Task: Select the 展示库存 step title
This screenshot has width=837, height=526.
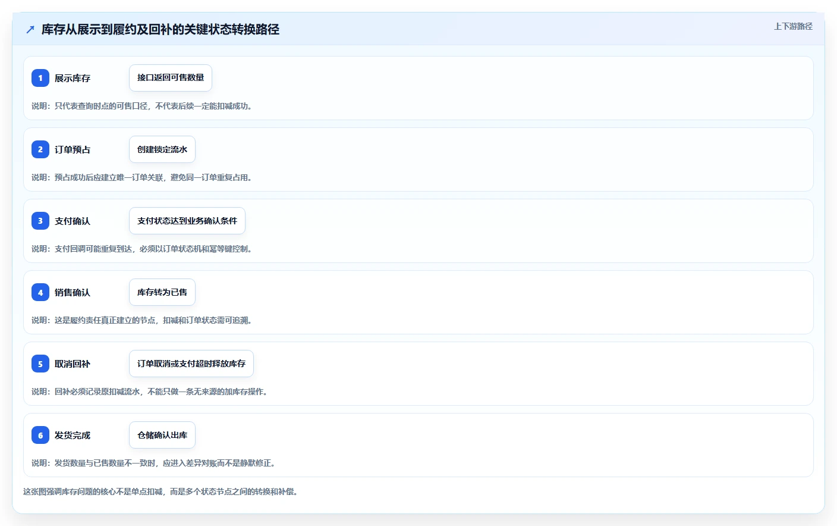Action: 73,78
